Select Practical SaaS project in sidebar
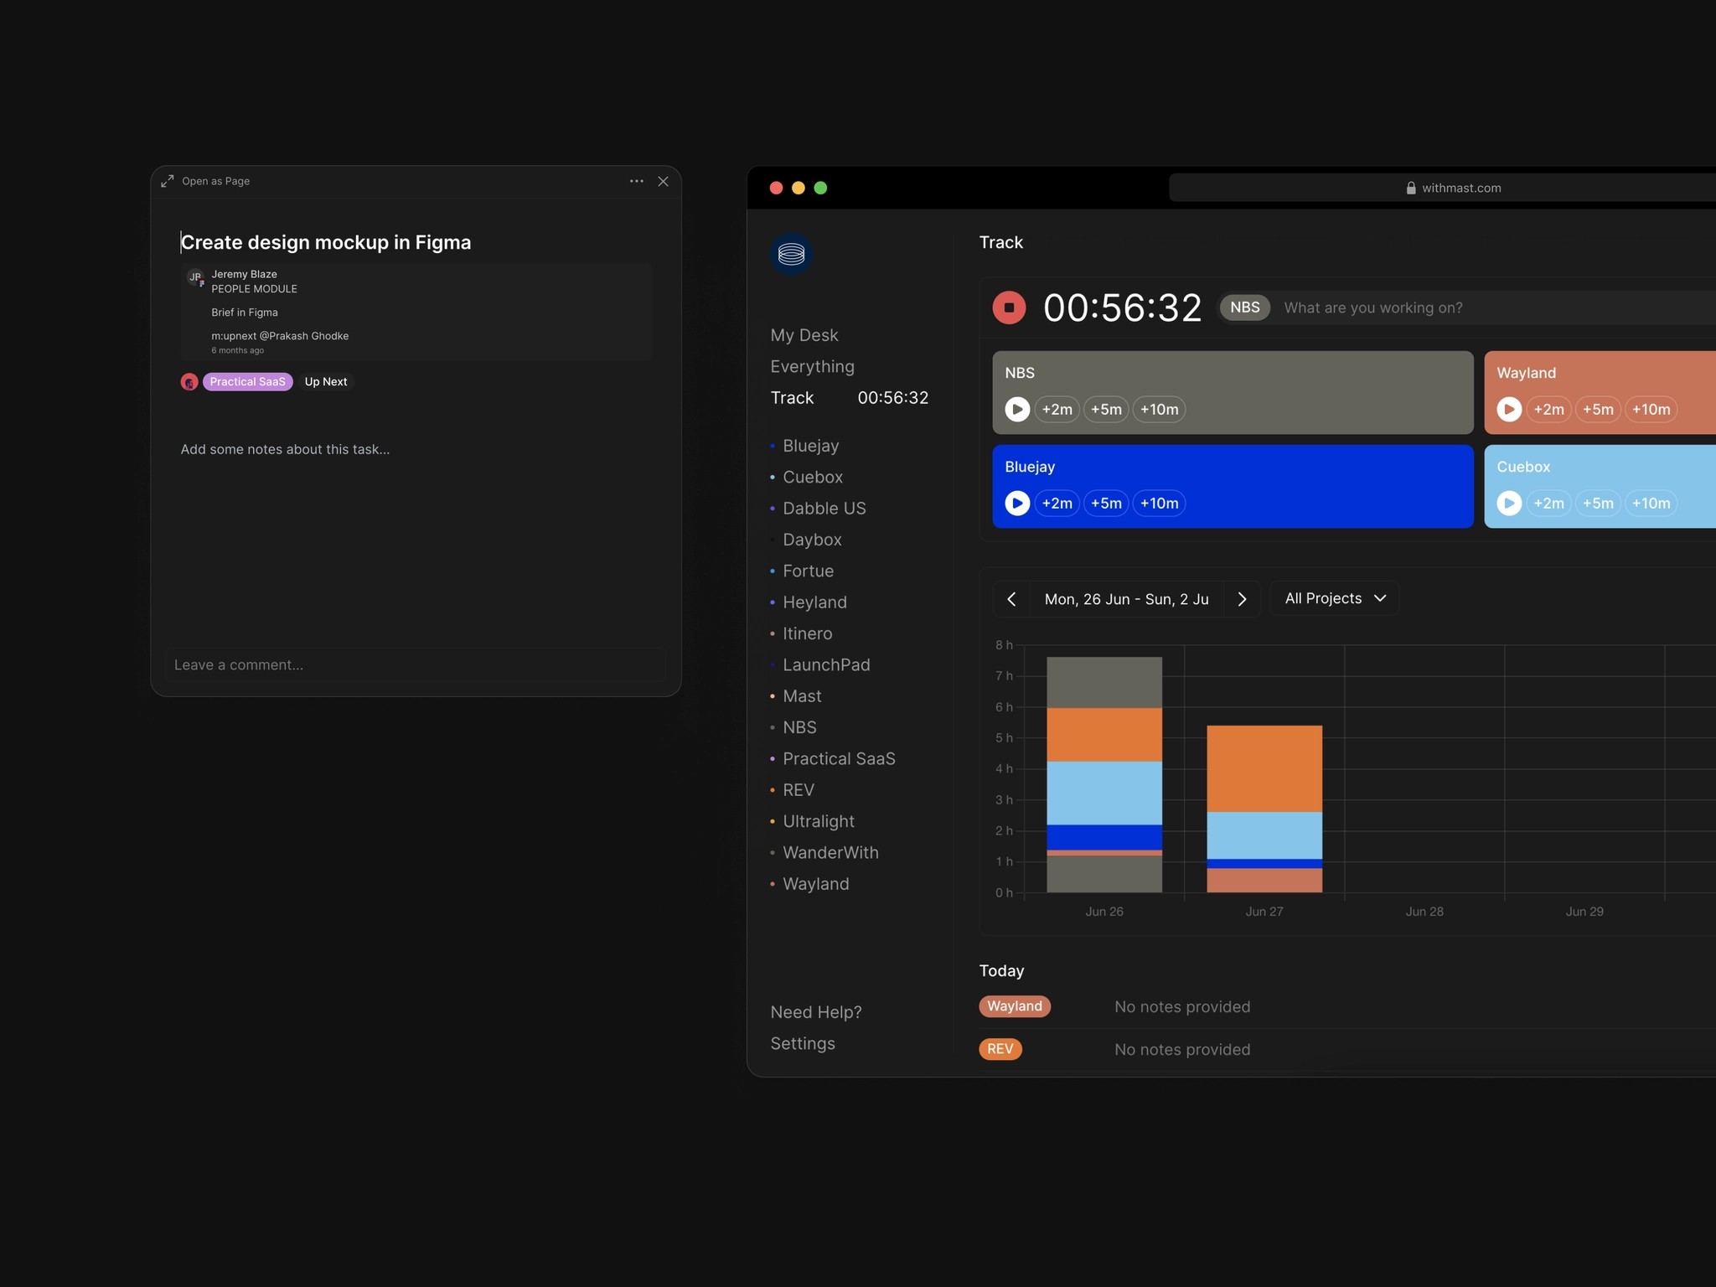Screen dimensions: 1716x1287 pos(839,758)
